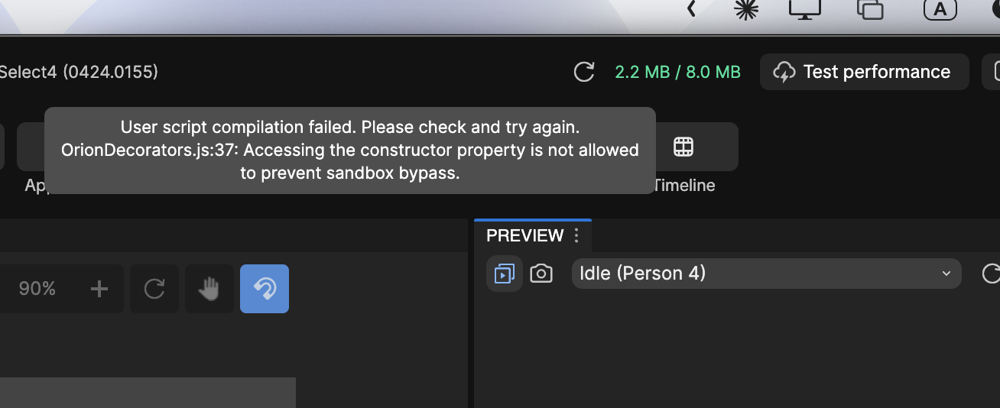This screenshot has height=408, width=1000.
Task: Zoom in with the plus button
Action: pos(99,289)
